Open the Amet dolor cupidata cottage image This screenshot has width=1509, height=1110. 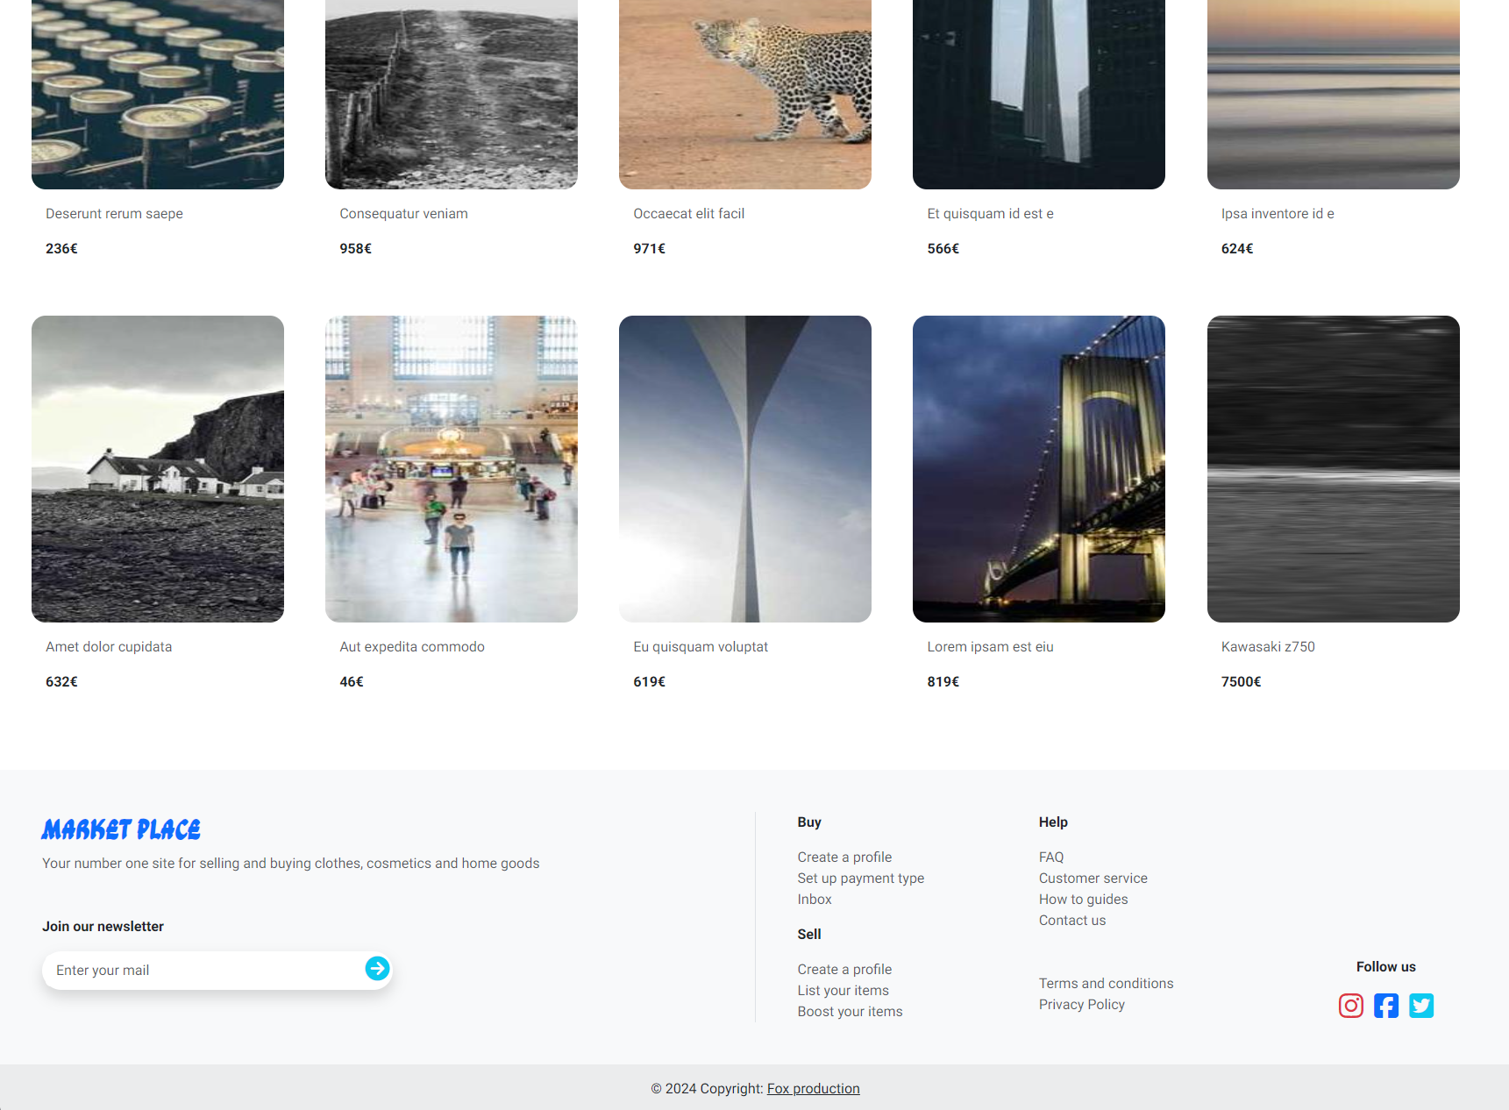[x=158, y=469]
